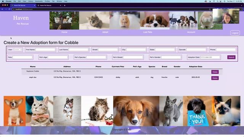Click the 'frenchie' breed cell

click(x=164, y=77)
